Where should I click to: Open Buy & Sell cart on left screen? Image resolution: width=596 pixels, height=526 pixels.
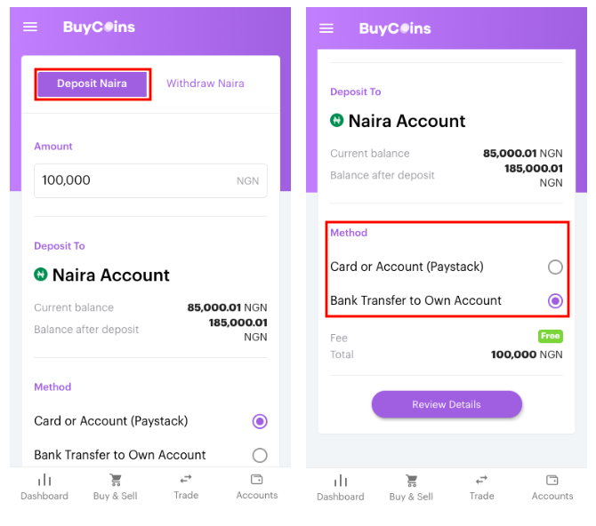pos(115,487)
